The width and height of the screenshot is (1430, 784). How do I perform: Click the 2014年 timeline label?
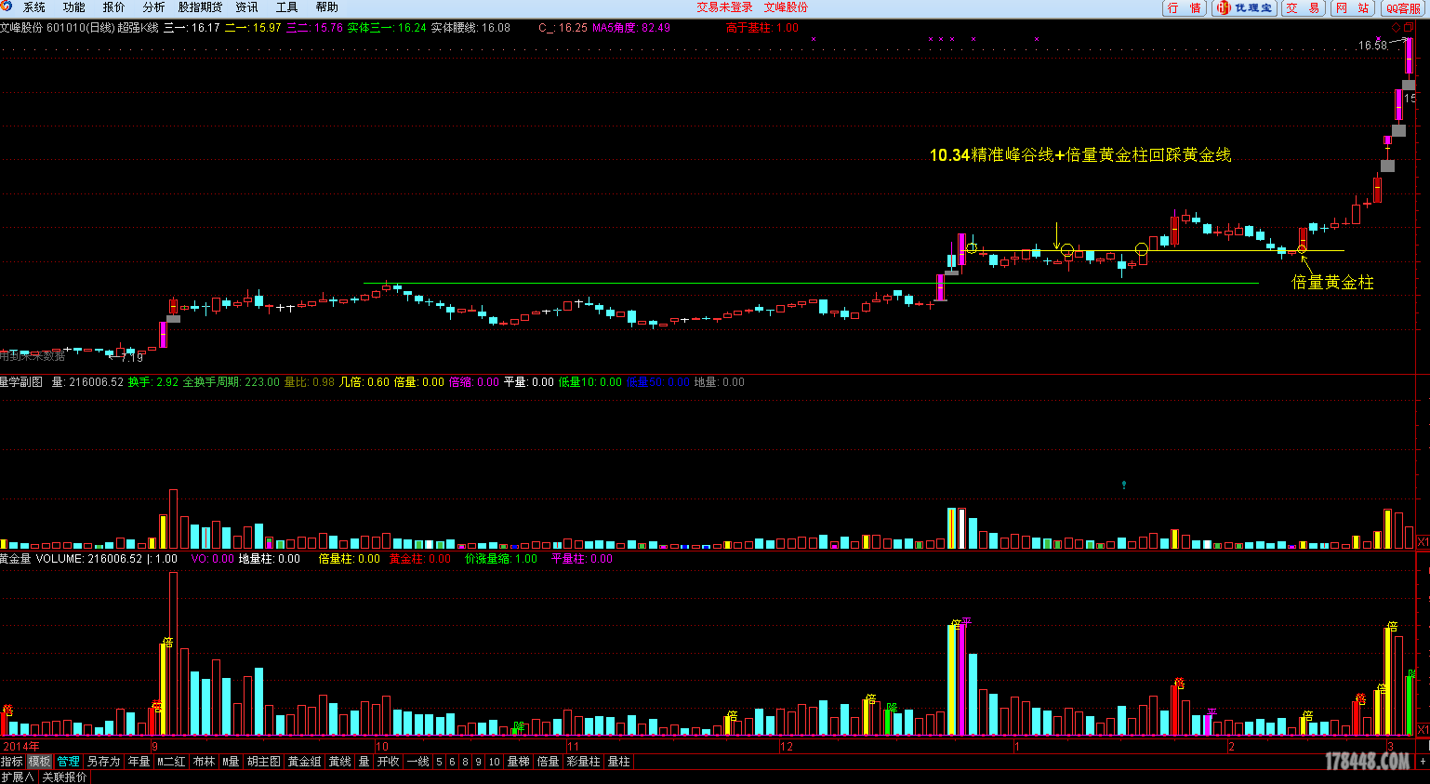21,747
